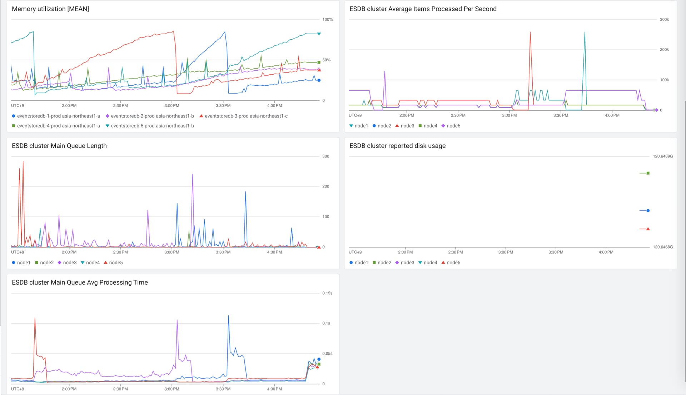Click the 50% axis label in Memory utilization chart
The width and height of the screenshot is (686, 395).
click(326, 60)
